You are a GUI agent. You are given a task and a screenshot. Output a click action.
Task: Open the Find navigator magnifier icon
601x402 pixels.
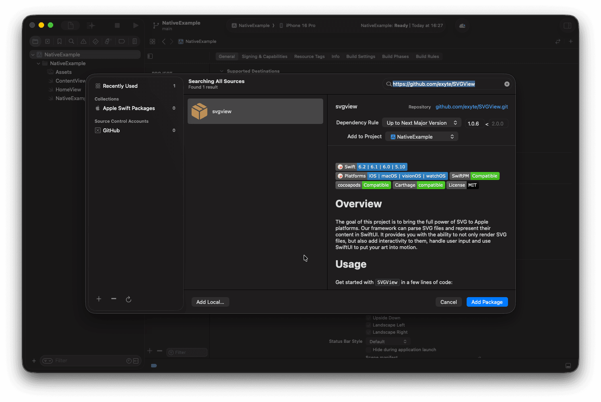pyautogui.click(x=71, y=41)
